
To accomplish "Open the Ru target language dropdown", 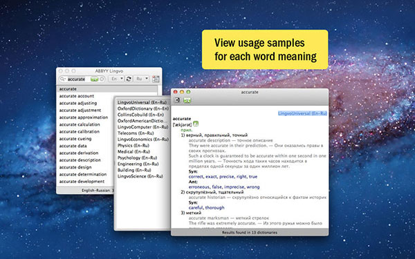I will click(x=141, y=79).
